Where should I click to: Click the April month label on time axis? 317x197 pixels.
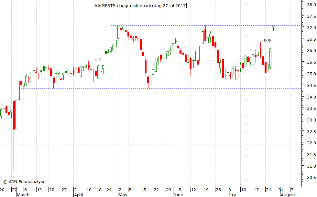(78, 195)
